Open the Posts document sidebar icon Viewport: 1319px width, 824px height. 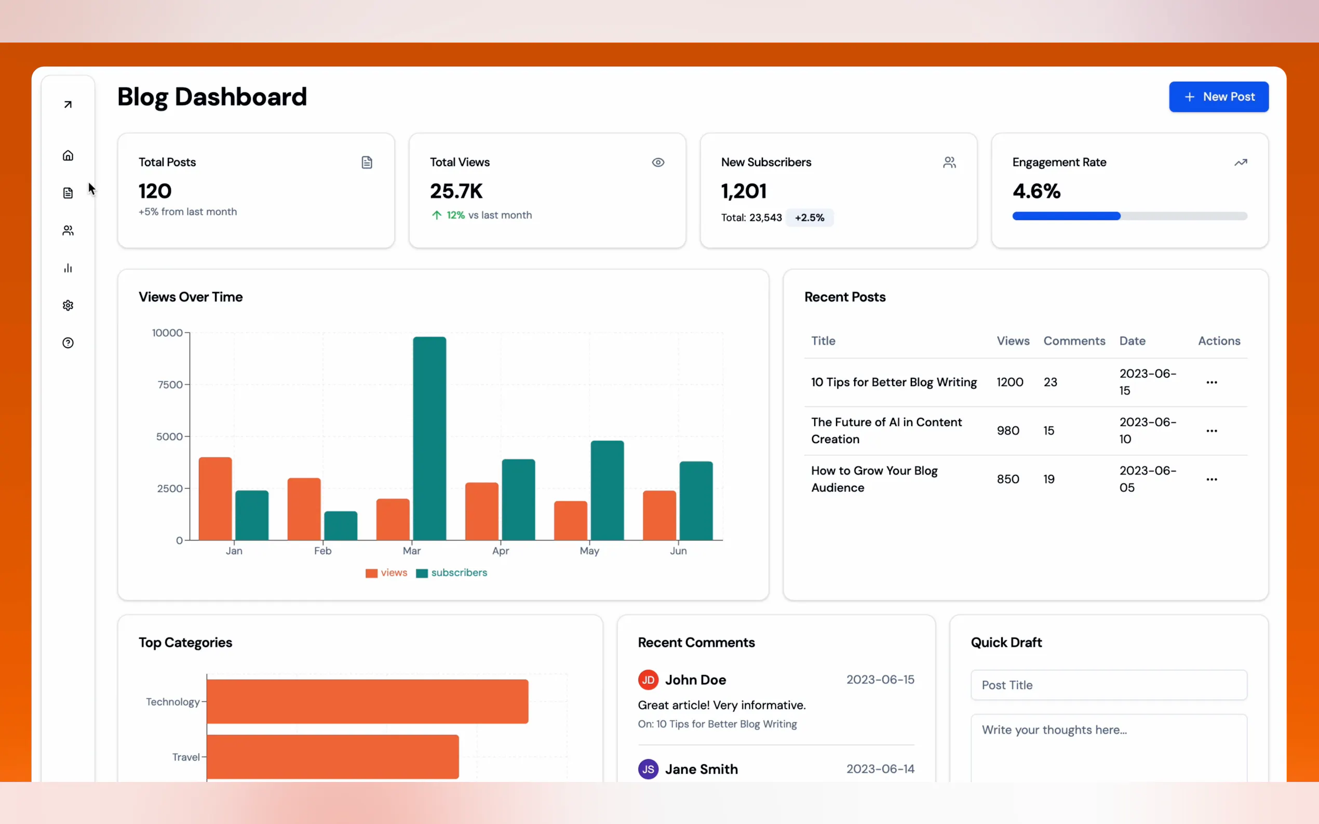pos(68,193)
